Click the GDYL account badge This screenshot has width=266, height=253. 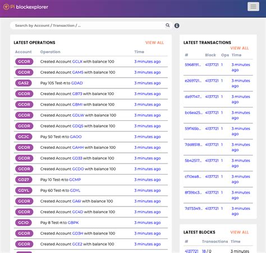coord(24,190)
